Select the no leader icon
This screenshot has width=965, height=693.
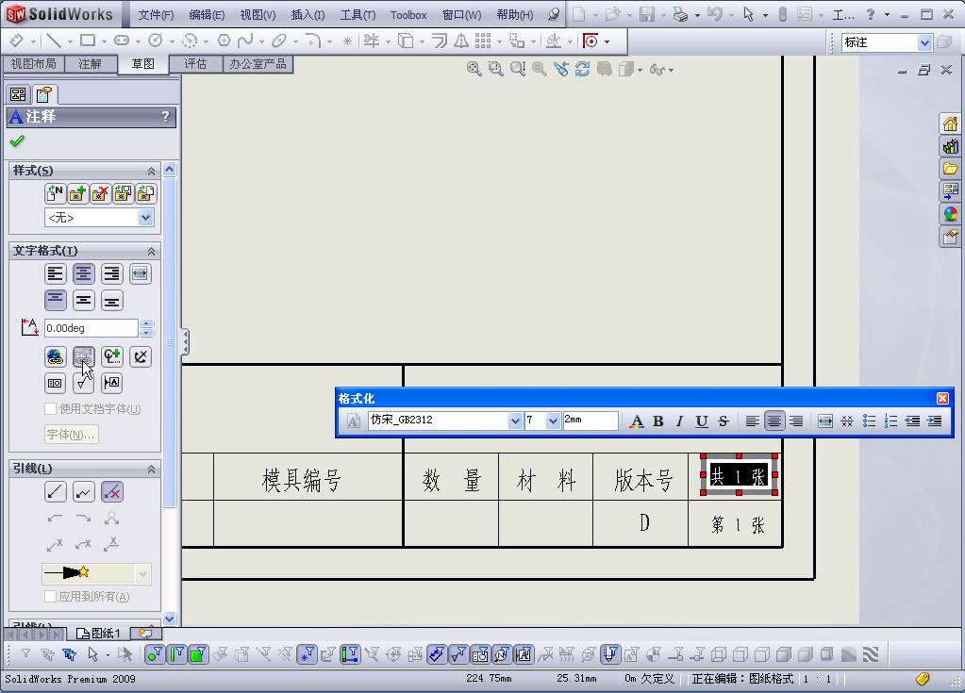click(112, 492)
